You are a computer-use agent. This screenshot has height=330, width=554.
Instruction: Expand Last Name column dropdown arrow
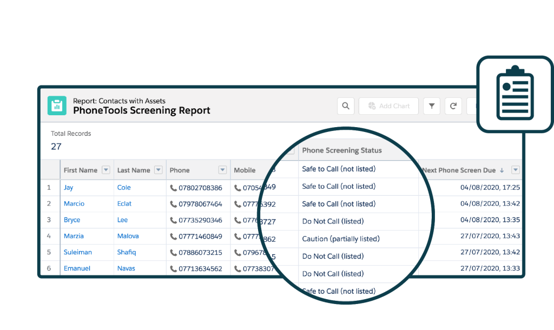pos(158,170)
